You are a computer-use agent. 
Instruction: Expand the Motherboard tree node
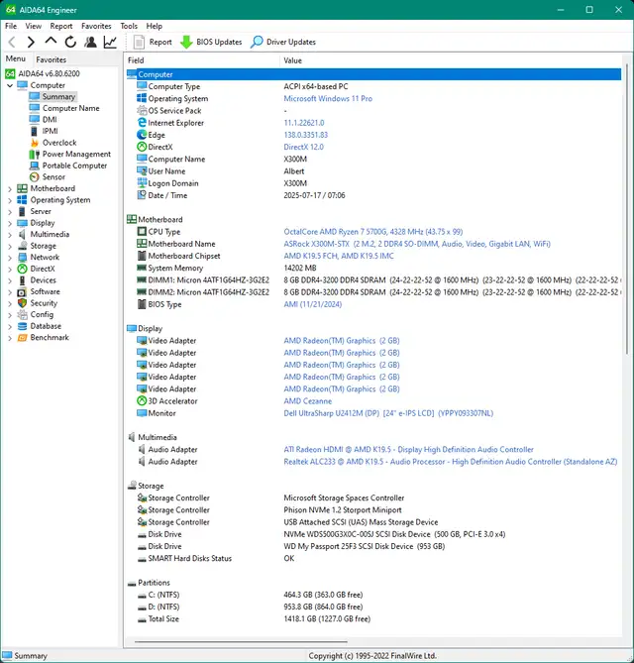(x=10, y=188)
